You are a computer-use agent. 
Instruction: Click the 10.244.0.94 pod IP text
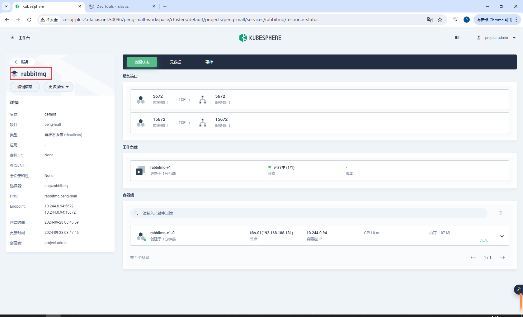pos(317,233)
